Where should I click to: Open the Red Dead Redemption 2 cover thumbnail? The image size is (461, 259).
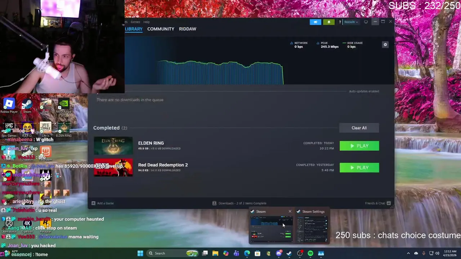[x=113, y=168]
